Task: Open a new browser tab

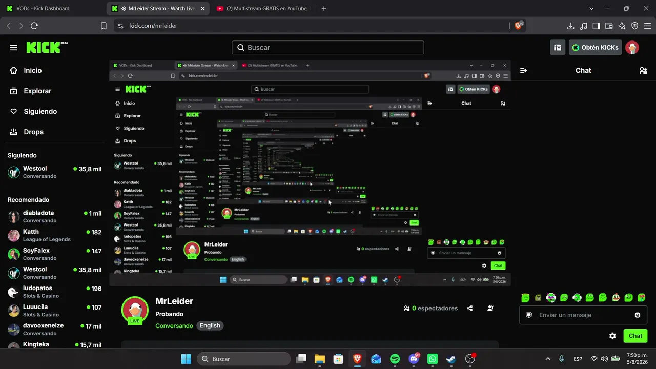Action: 323,9
